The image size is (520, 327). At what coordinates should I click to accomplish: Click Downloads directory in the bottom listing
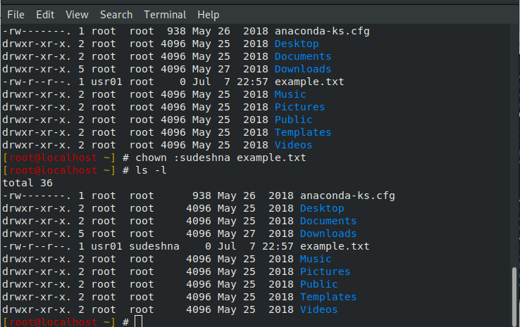coord(328,233)
